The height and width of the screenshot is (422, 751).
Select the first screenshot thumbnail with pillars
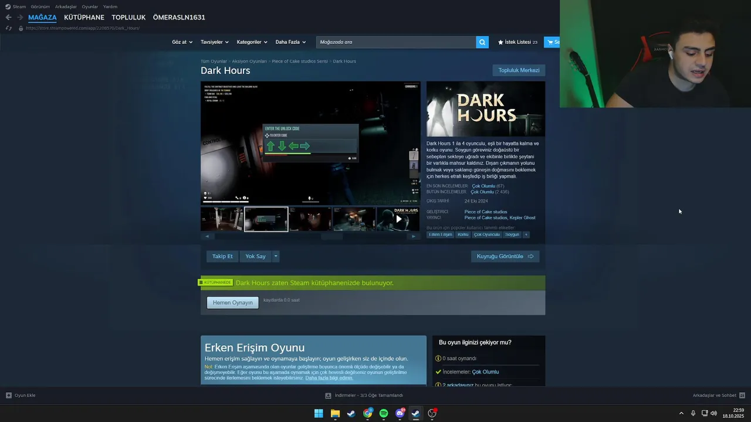tap(222, 219)
